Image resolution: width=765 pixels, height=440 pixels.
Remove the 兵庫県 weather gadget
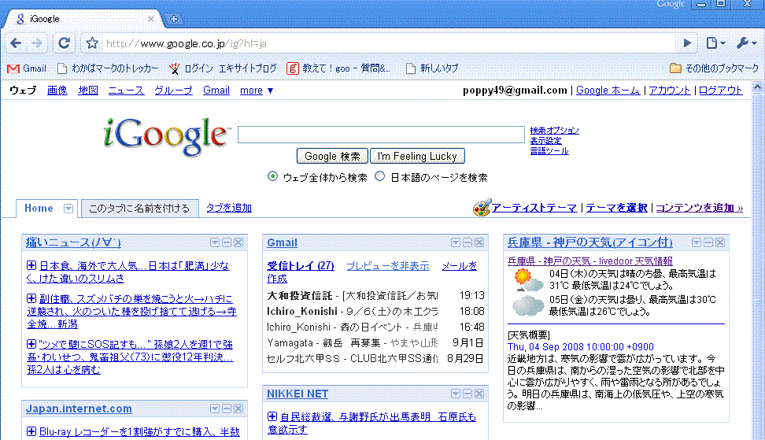coord(720,242)
